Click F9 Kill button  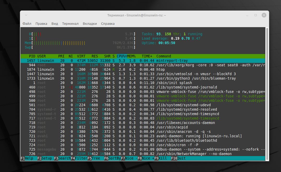(163, 158)
